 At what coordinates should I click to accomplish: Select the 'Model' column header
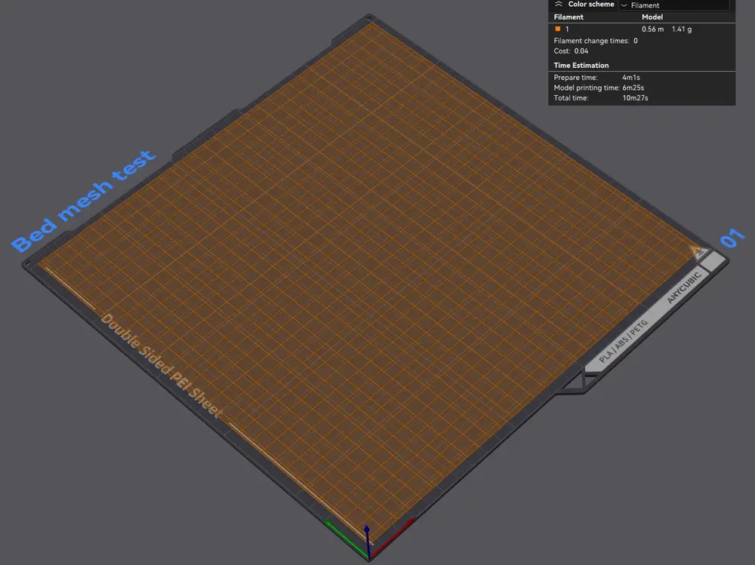coord(652,17)
